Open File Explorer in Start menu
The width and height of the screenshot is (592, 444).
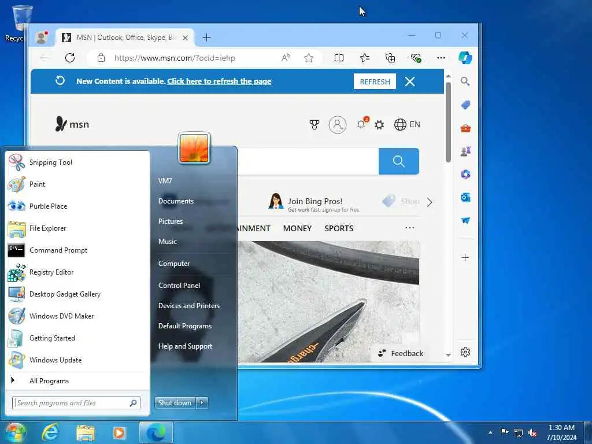77,228
